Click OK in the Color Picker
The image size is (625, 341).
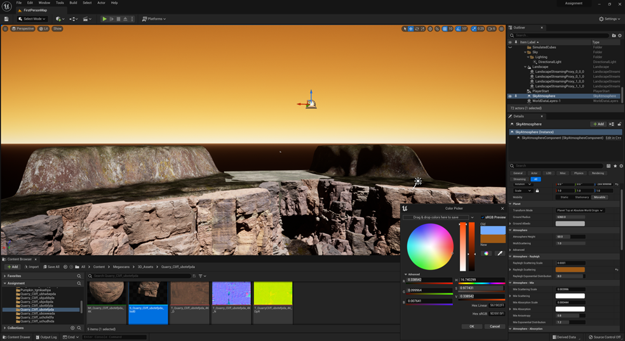471,326
